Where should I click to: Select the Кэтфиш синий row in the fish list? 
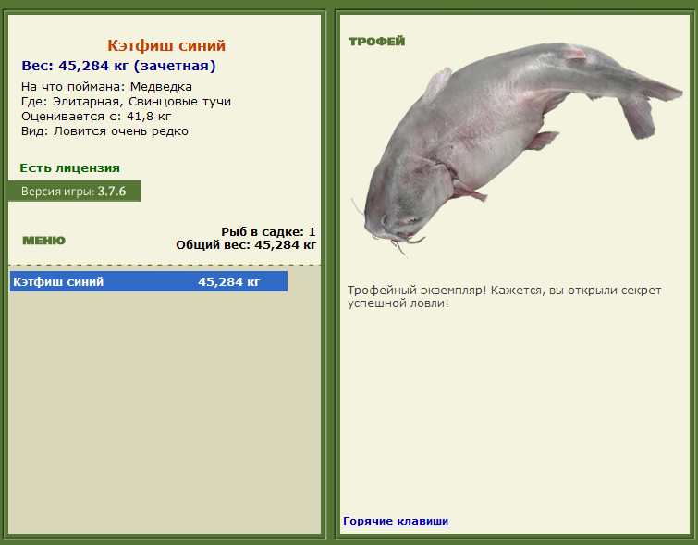[149, 281]
